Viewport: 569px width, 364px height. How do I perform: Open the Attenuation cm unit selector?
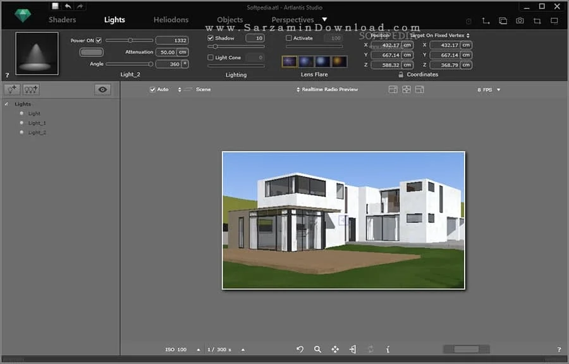tap(183, 52)
